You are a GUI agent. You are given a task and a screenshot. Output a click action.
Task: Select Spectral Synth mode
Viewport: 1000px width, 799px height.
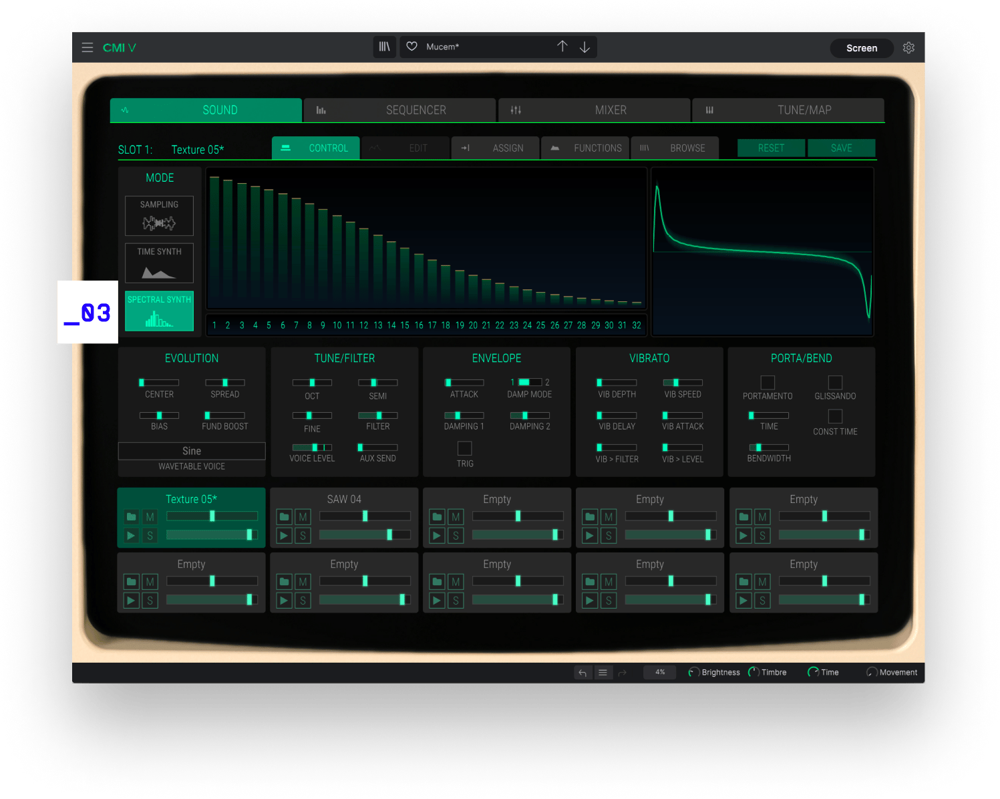159,311
